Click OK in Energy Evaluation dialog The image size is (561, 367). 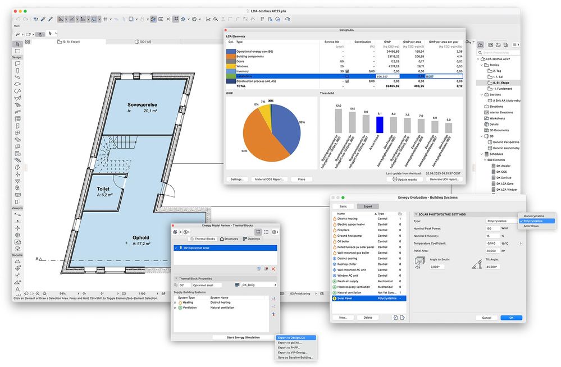coord(511,318)
